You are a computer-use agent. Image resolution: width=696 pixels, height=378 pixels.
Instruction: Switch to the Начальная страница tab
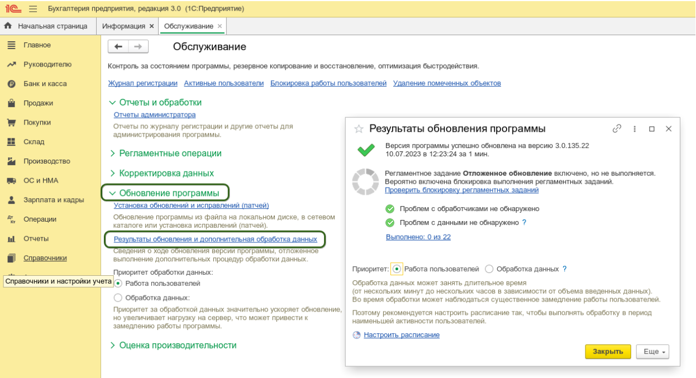47,26
